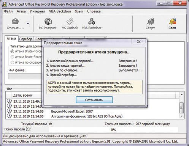The image size is (189, 146).
Task: Click the Open file folder icon
Action: click(16, 21)
